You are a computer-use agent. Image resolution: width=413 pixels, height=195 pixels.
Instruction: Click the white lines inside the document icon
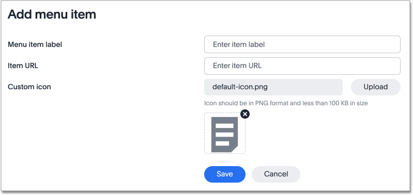224,135
